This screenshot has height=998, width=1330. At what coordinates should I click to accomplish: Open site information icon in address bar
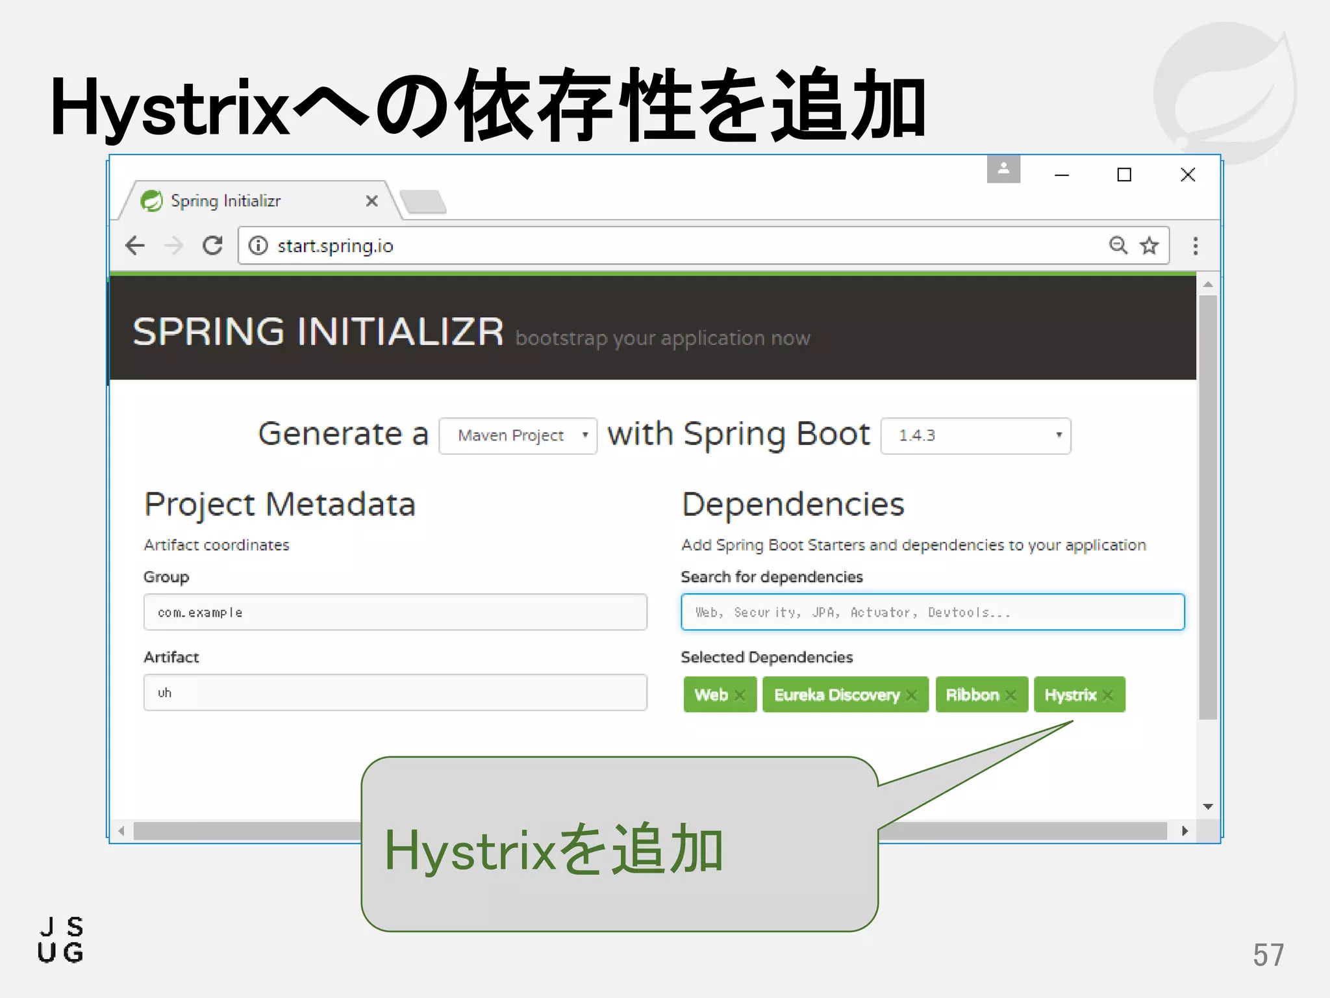point(258,246)
